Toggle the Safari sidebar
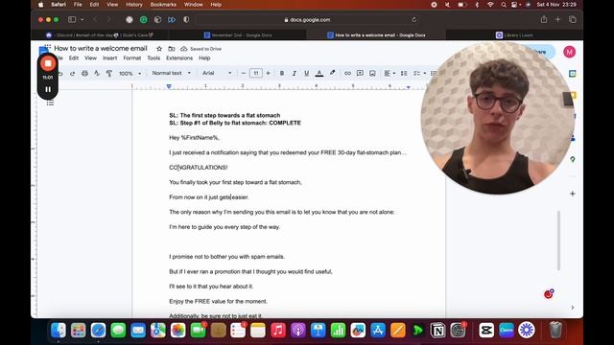 click(72, 19)
